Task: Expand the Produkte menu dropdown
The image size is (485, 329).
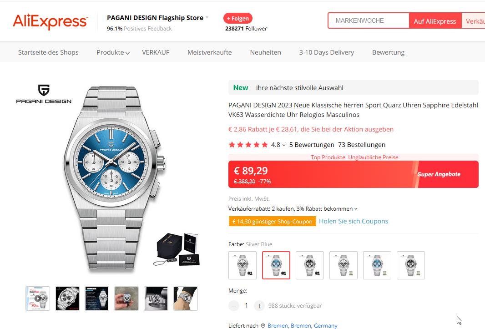Action: [113, 52]
